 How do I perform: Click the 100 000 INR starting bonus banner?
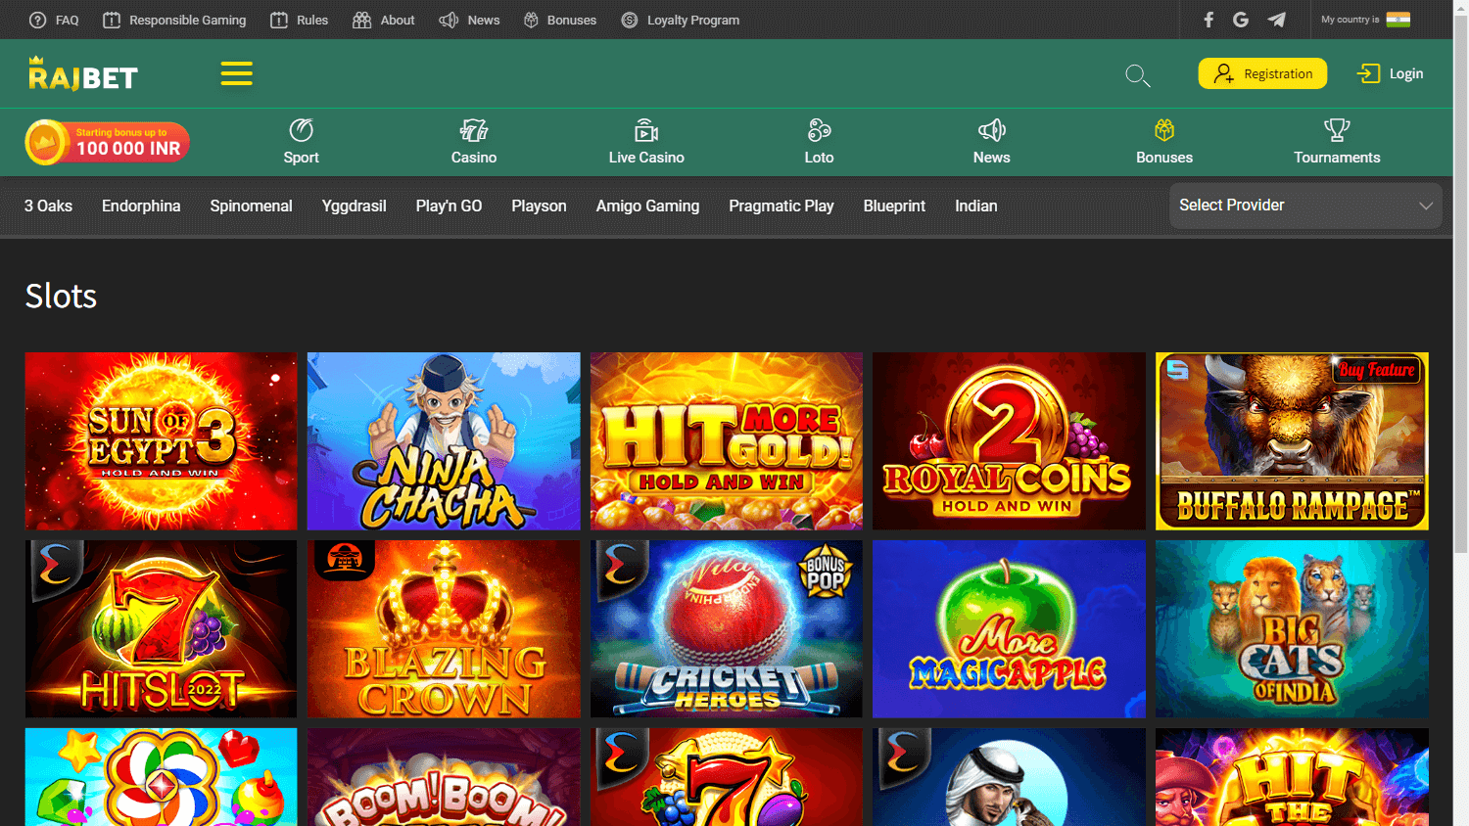(107, 143)
